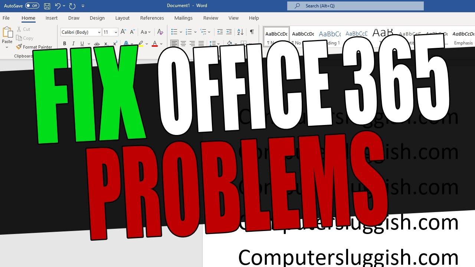The width and height of the screenshot is (475, 267).
Task: Open the numbering library dropdown arrow
Action: point(195,32)
